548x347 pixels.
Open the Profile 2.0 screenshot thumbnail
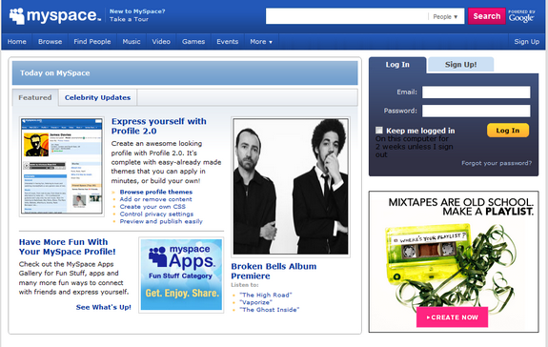pos(62,167)
